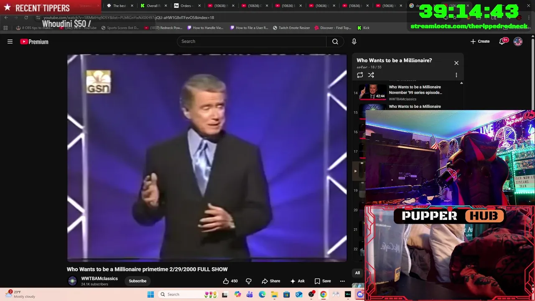Click the YouTube Premium logo
Image resolution: width=535 pixels, height=301 pixels.
pos(34,41)
